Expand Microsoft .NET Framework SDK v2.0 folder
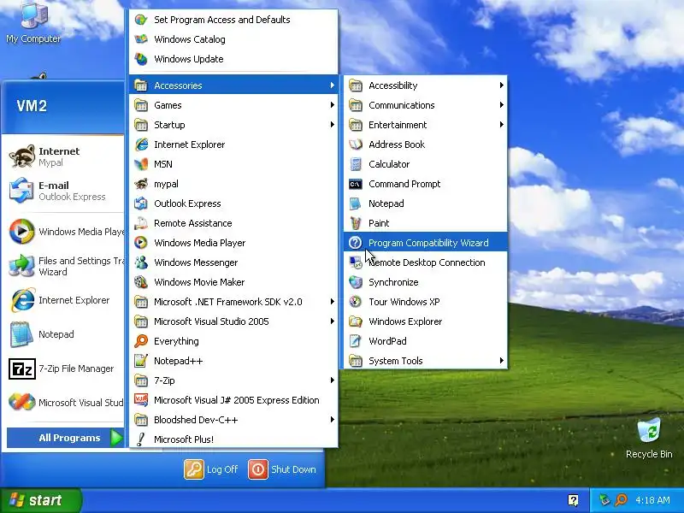 pyautogui.click(x=233, y=302)
